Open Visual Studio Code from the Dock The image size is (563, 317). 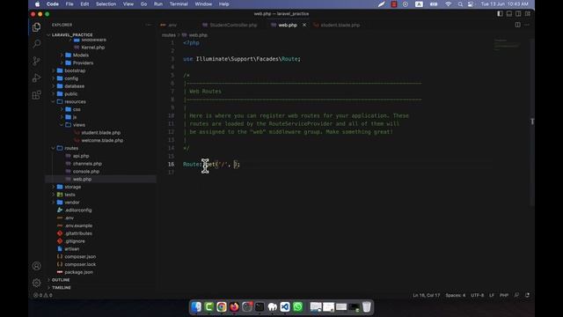click(285, 307)
